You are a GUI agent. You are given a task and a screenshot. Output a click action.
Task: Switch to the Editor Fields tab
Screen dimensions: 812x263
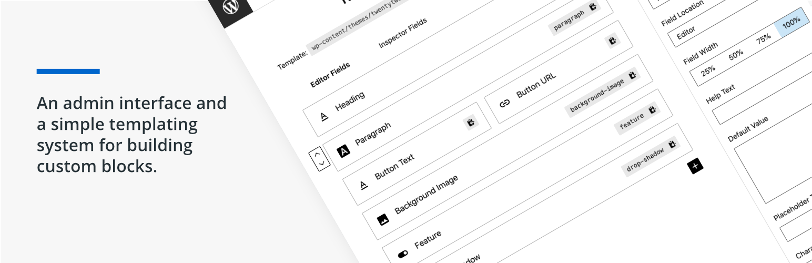click(330, 75)
